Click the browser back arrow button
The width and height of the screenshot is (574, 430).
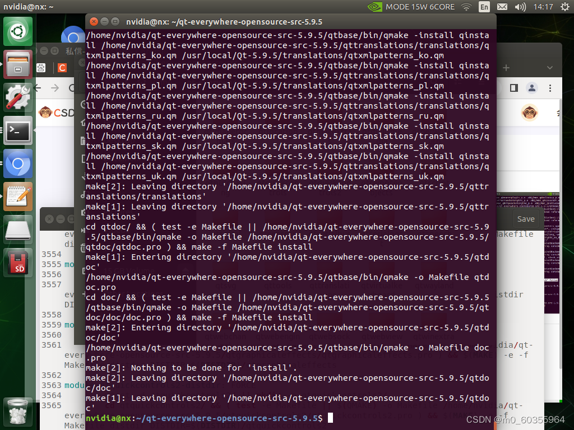click(38, 88)
